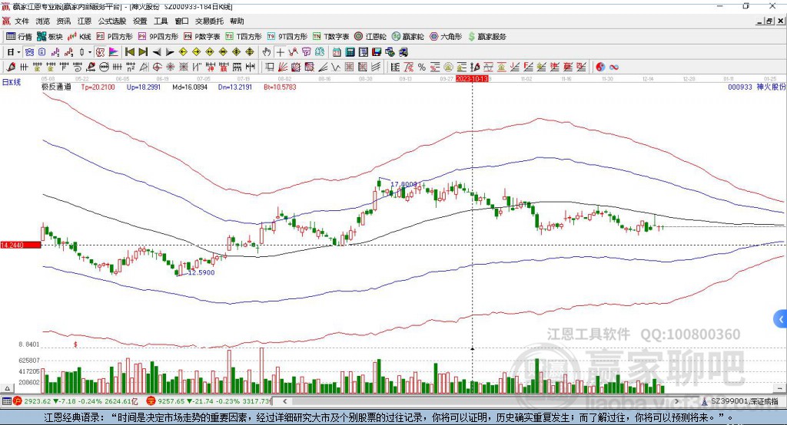The height and width of the screenshot is (425, 787).
Task: Click the Tp=20.2100 indicator value
Action: pyautogui.click(x=98, y=87)
